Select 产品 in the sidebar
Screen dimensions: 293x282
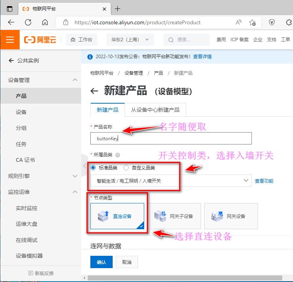pos(41,96)
